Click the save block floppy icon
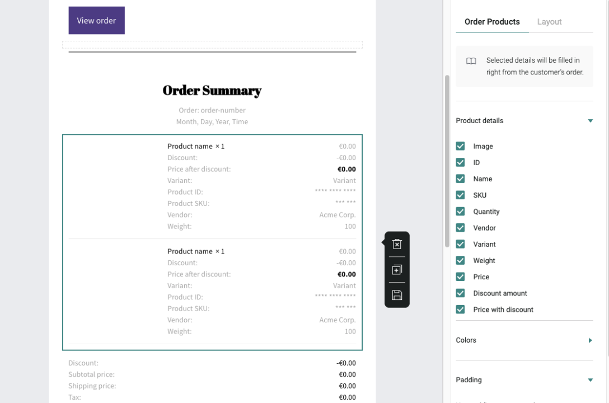This screenshot has width=609, height=403. coord(397,295)
